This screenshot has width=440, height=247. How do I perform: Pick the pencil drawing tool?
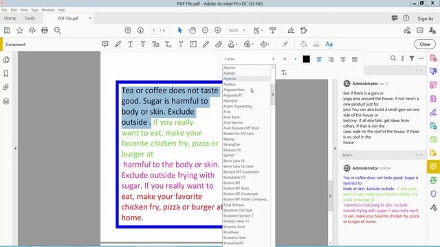coord(206,44)
